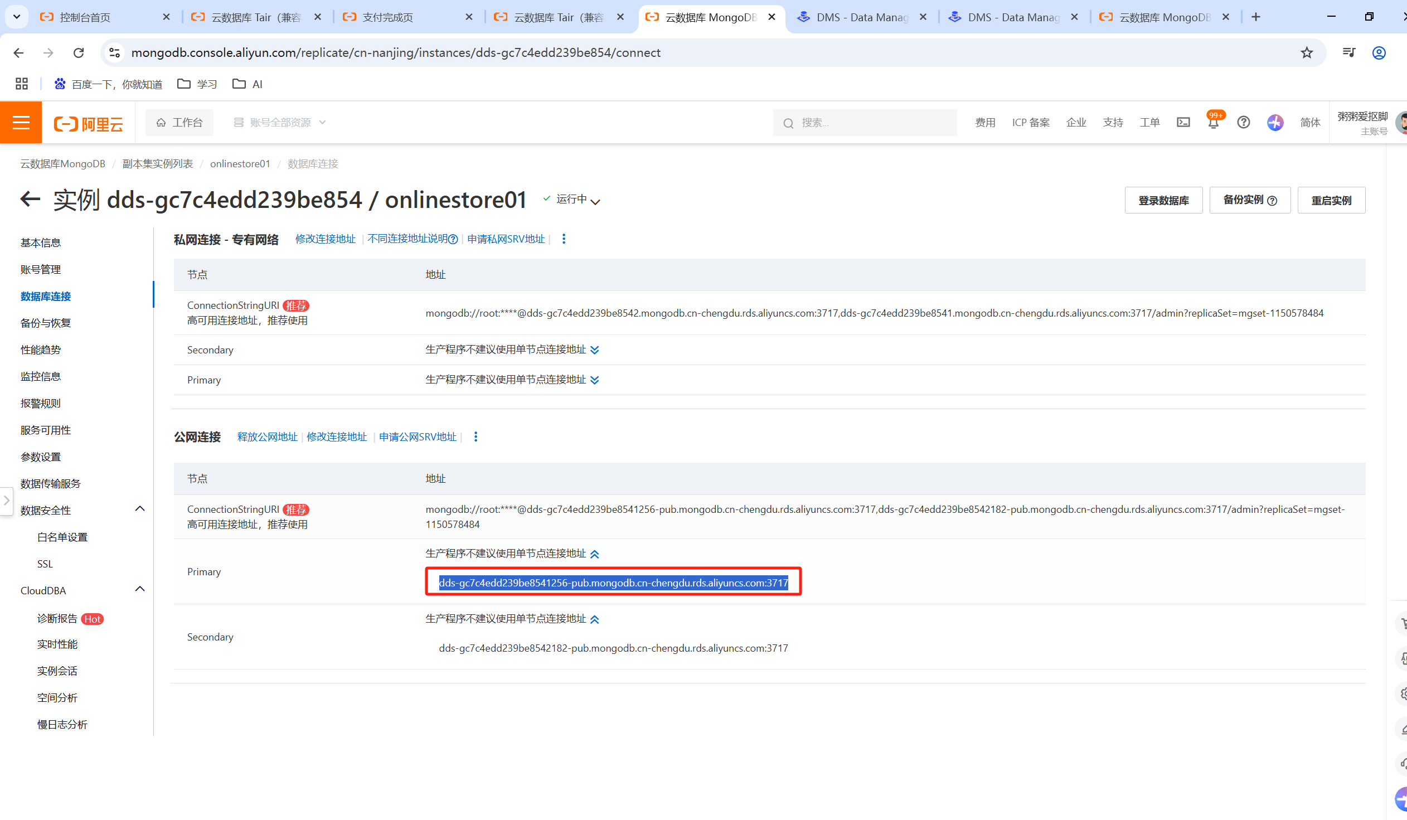
Task: Click help icon beside 不同连接地址说明
Action: (453, 240)
